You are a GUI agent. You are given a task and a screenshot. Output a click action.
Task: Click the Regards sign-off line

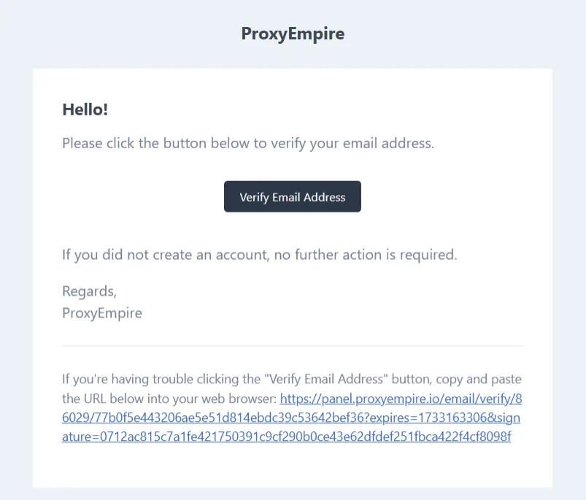88,291
